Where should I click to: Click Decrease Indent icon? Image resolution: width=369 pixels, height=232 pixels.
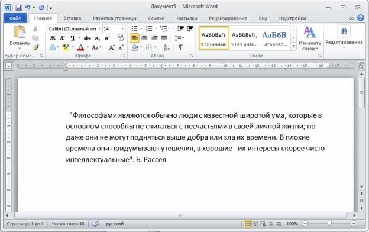pos(180,29)
